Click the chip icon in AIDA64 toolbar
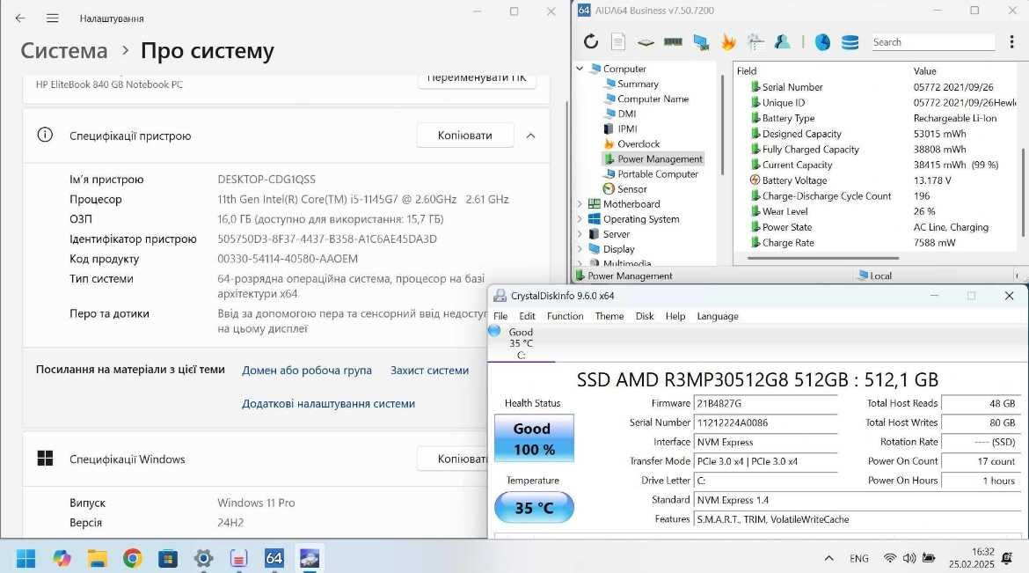Viewport: 1029px width, 573px height. [x=646, y=42]
